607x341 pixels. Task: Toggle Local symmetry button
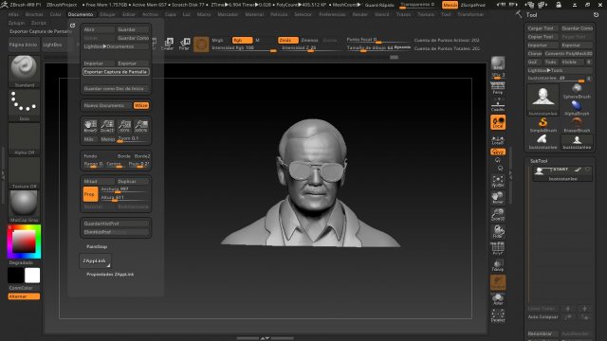pos(498,122)
